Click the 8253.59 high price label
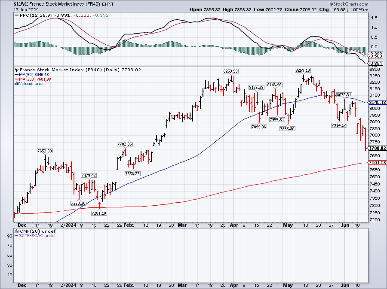 tap(230, 71)
